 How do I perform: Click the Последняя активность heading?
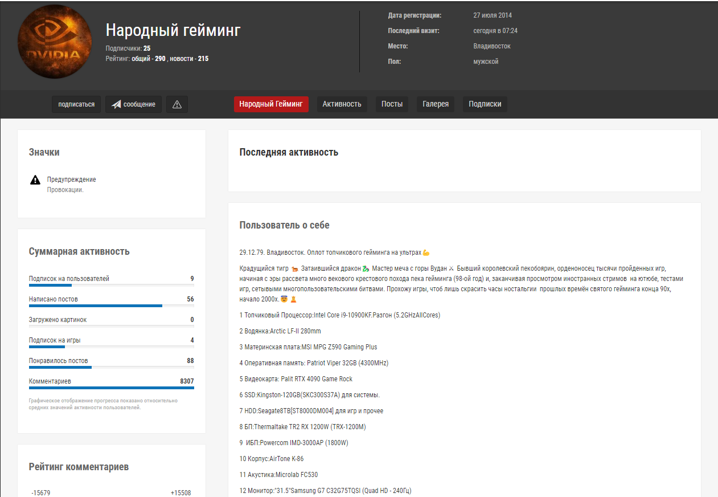pyautogui.click(x=289, y=152)
